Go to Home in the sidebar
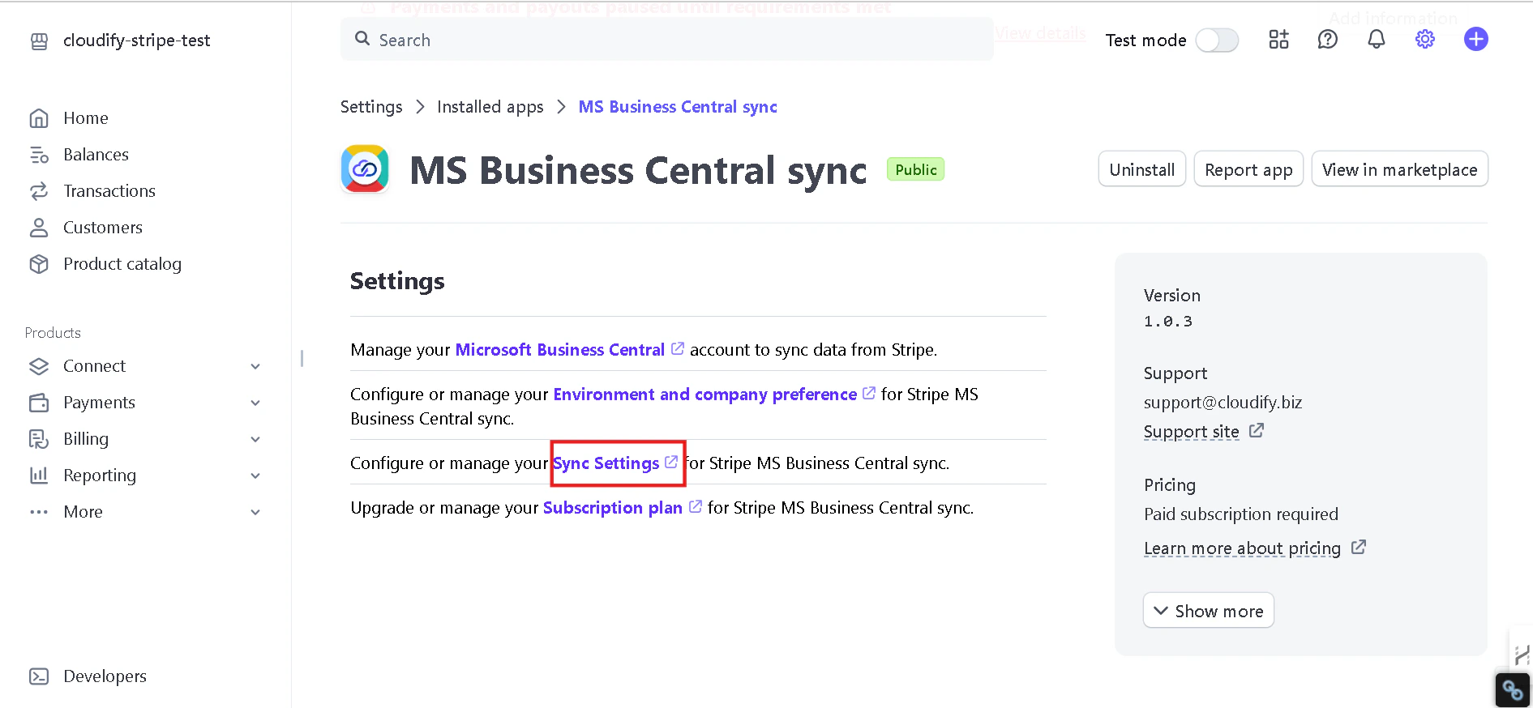The height and width of the screenshot is (708, 1533). [86, 118]
